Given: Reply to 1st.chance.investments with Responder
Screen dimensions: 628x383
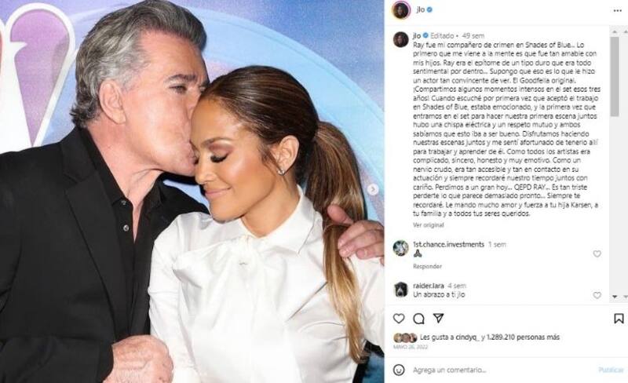Looking at the screenshot, I should (427, 266).
